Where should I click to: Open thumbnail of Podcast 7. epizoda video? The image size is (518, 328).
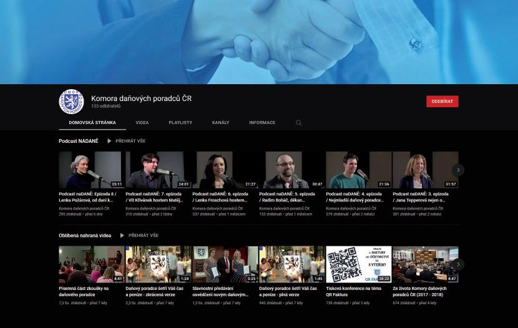(159, 170)
